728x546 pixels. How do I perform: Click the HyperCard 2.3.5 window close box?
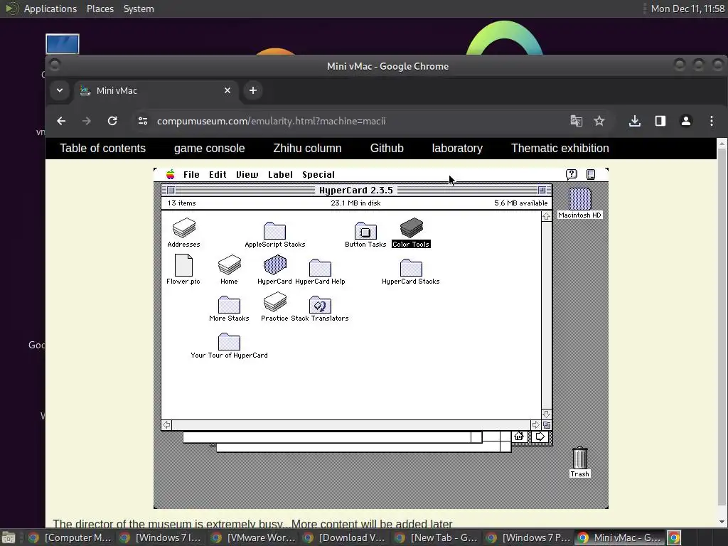(171, 190)
